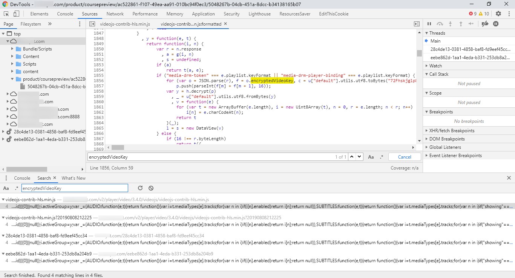The height and width of the screenshot is (278, 515).
Task: Click the inspect element picker icon
Action: [6, 14]
